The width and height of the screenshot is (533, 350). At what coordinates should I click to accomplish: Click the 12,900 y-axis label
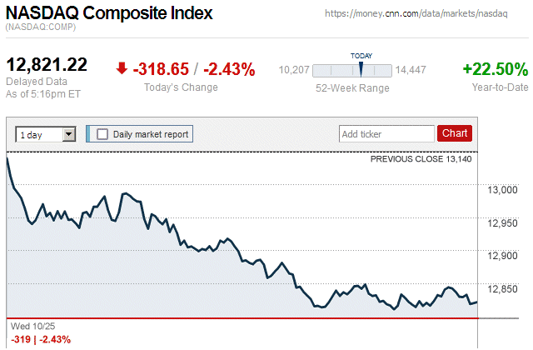(503, 257)
